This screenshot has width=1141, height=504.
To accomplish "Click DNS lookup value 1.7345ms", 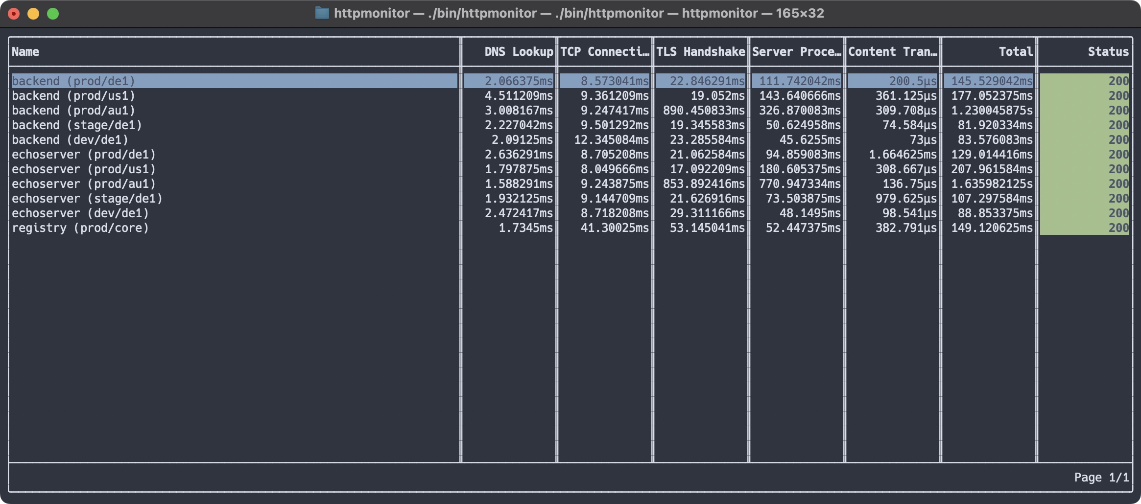I will pyautogui.click(x=525, y=228).
